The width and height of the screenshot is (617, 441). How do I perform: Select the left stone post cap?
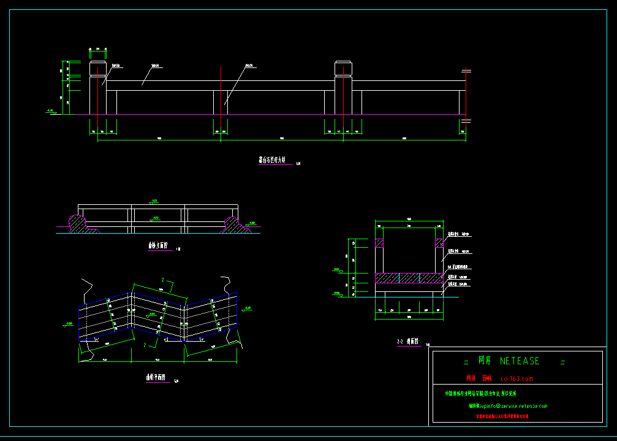point(98,67)
